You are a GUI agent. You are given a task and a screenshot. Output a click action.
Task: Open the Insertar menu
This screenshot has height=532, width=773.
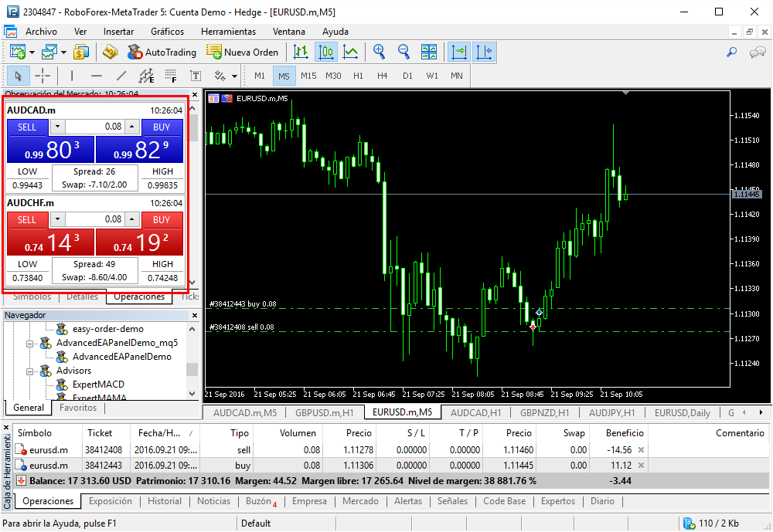(118, 32)
